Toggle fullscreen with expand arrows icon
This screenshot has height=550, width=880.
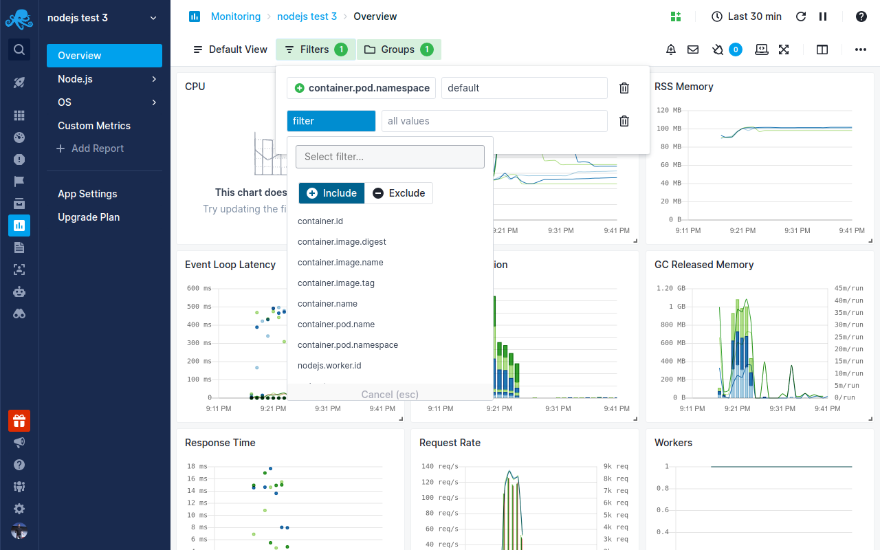pos(784,49)
